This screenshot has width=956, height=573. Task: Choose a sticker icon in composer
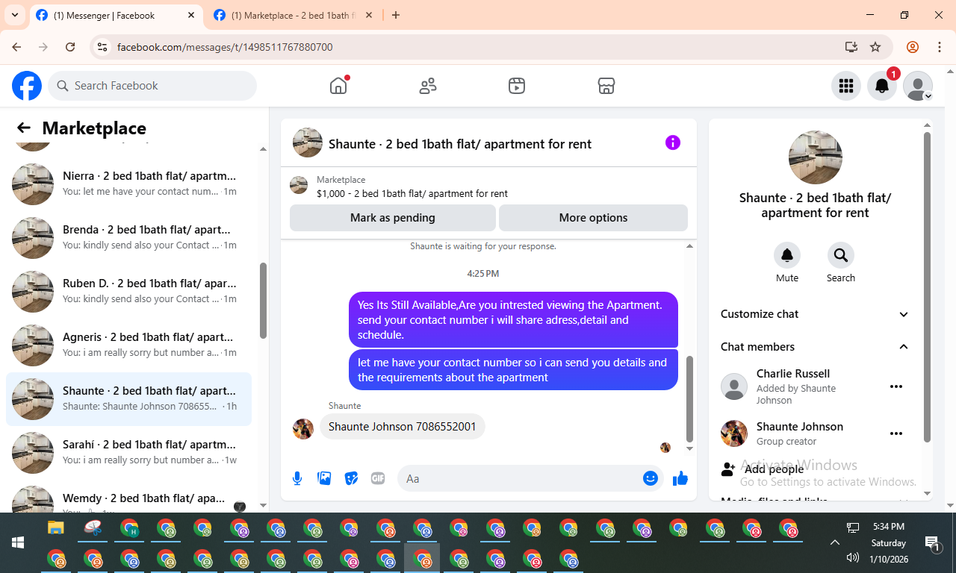(351, 478)
